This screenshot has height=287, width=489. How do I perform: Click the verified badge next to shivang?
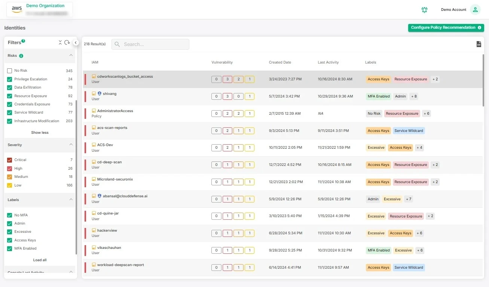(100, 93)
